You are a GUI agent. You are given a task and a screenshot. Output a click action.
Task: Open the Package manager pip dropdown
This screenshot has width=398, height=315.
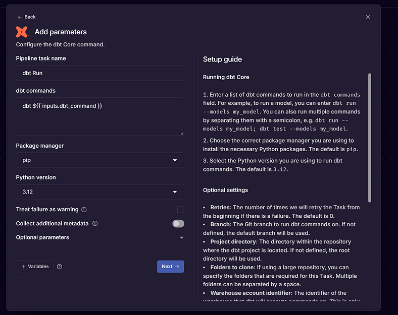(x=100, y=160)
